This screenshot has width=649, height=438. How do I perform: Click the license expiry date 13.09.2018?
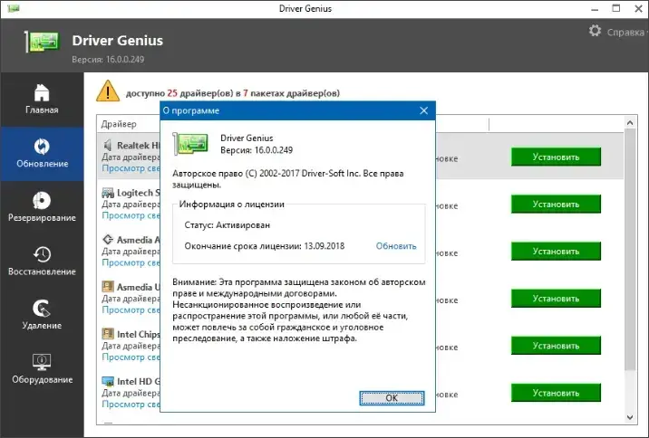pyautogui.click(x=324, y=246)
